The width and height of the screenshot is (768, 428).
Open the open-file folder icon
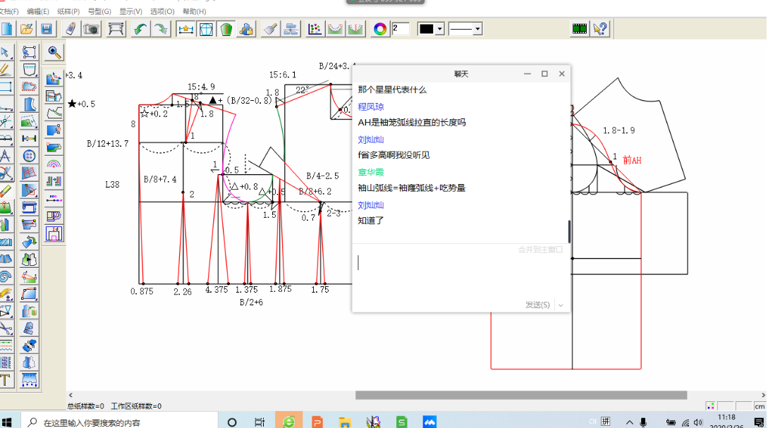pos(27,29)
